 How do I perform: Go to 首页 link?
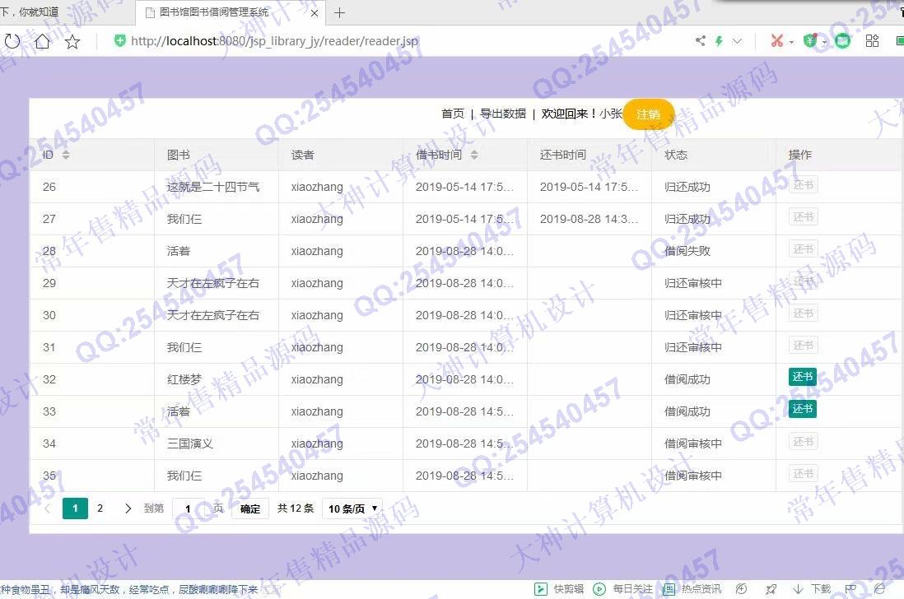(453, 114)
